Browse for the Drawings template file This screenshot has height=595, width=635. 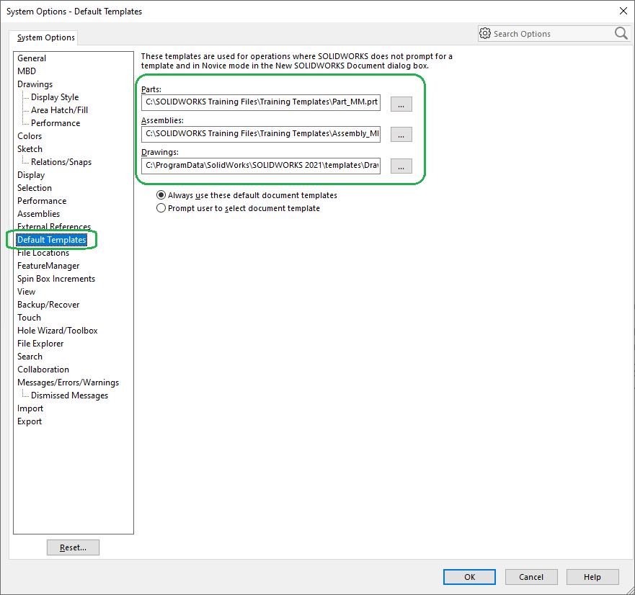[x=401, y=166]
